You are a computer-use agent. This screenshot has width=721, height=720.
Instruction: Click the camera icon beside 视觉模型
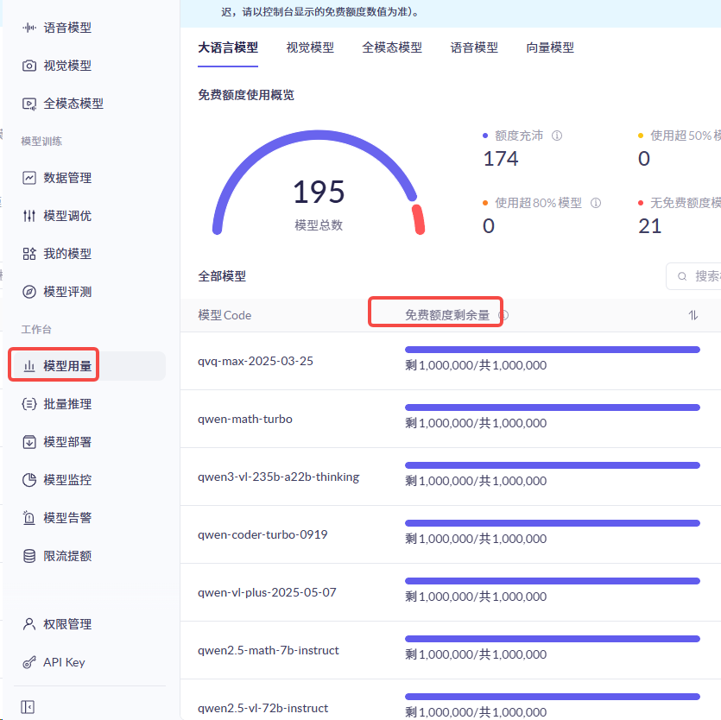(29, 66)
